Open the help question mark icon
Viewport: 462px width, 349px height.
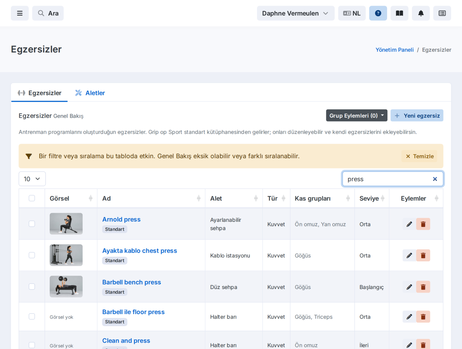click(x=378, y=13)
